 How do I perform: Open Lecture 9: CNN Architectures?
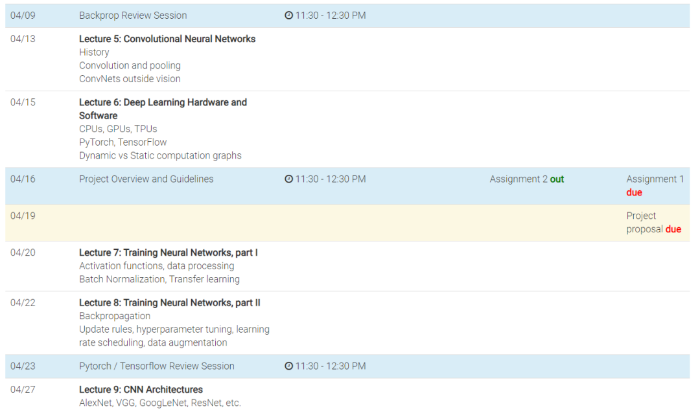pos(141,390)
